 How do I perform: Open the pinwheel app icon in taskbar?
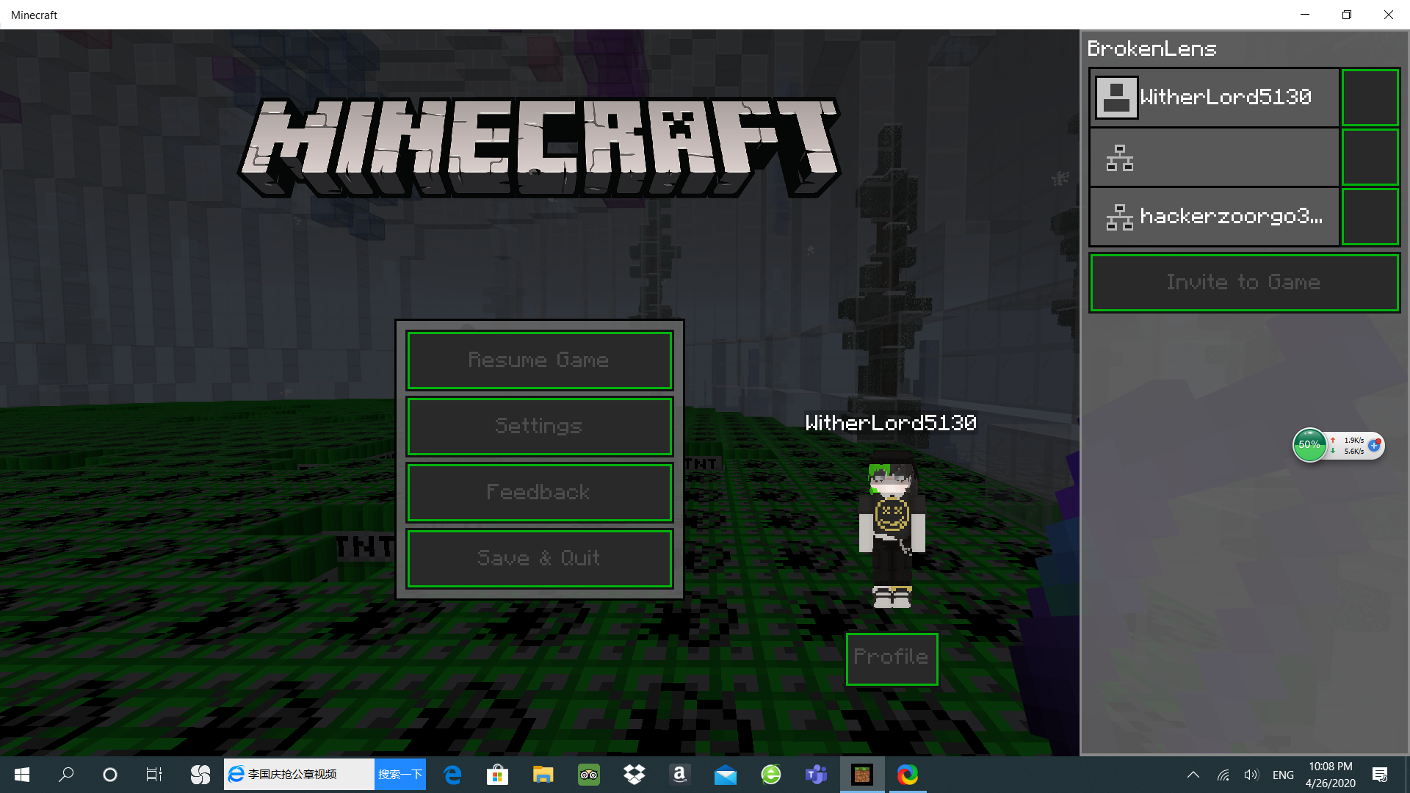(x=200, y=775)
